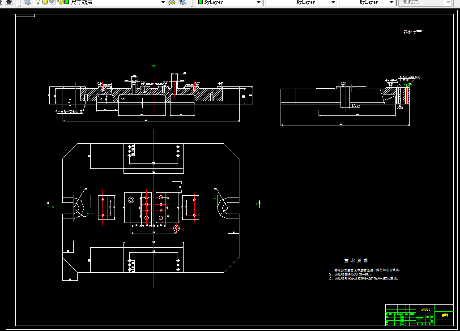Open the lineweight ByLayer dropdown
This screenshot has width=460, height=331.
click(x=367, y=2)
